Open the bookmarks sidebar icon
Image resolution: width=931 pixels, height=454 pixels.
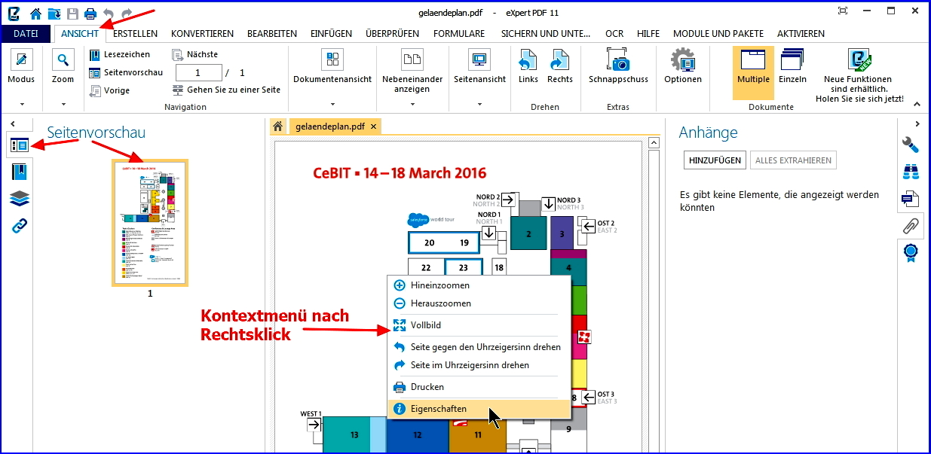point(20,172)
